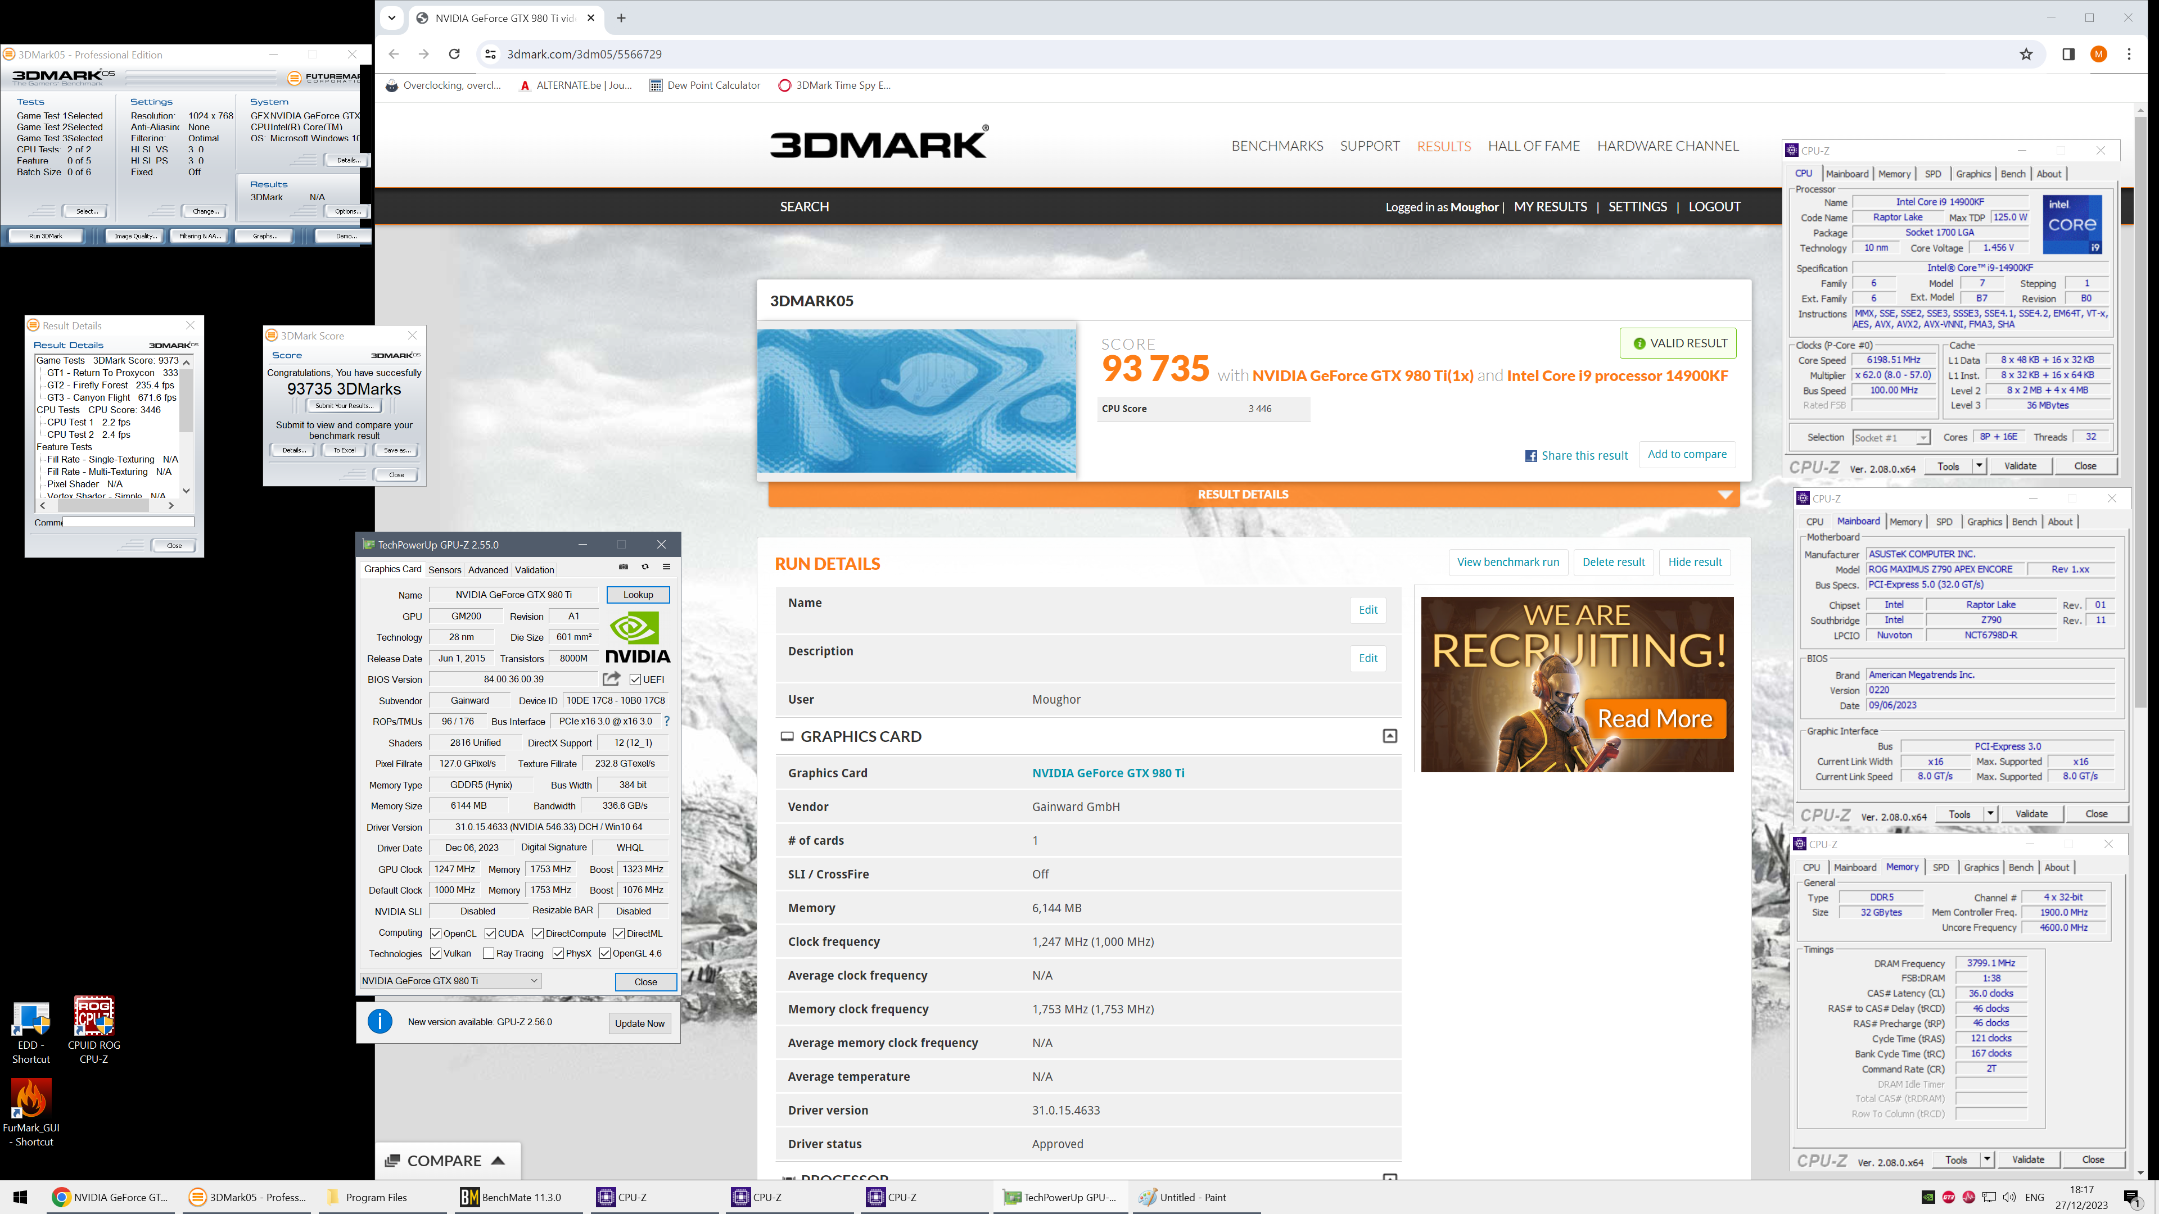Click the BIOS version share/export icon in GPU-Z
The width and height of the screenshot is (2159, 1214).
coord(612,678)
